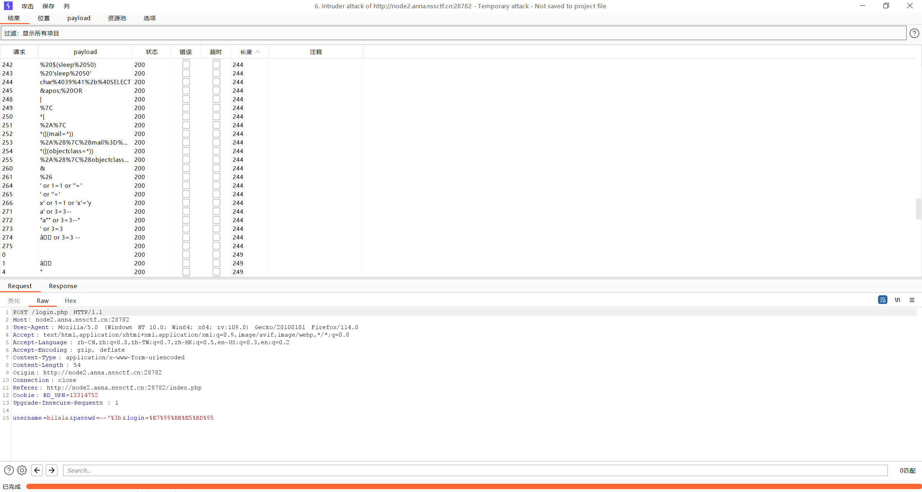This screenshot has width=922, height=492.
Task: Toggle timeout checkbox for request 252
Action: [216, 134]
